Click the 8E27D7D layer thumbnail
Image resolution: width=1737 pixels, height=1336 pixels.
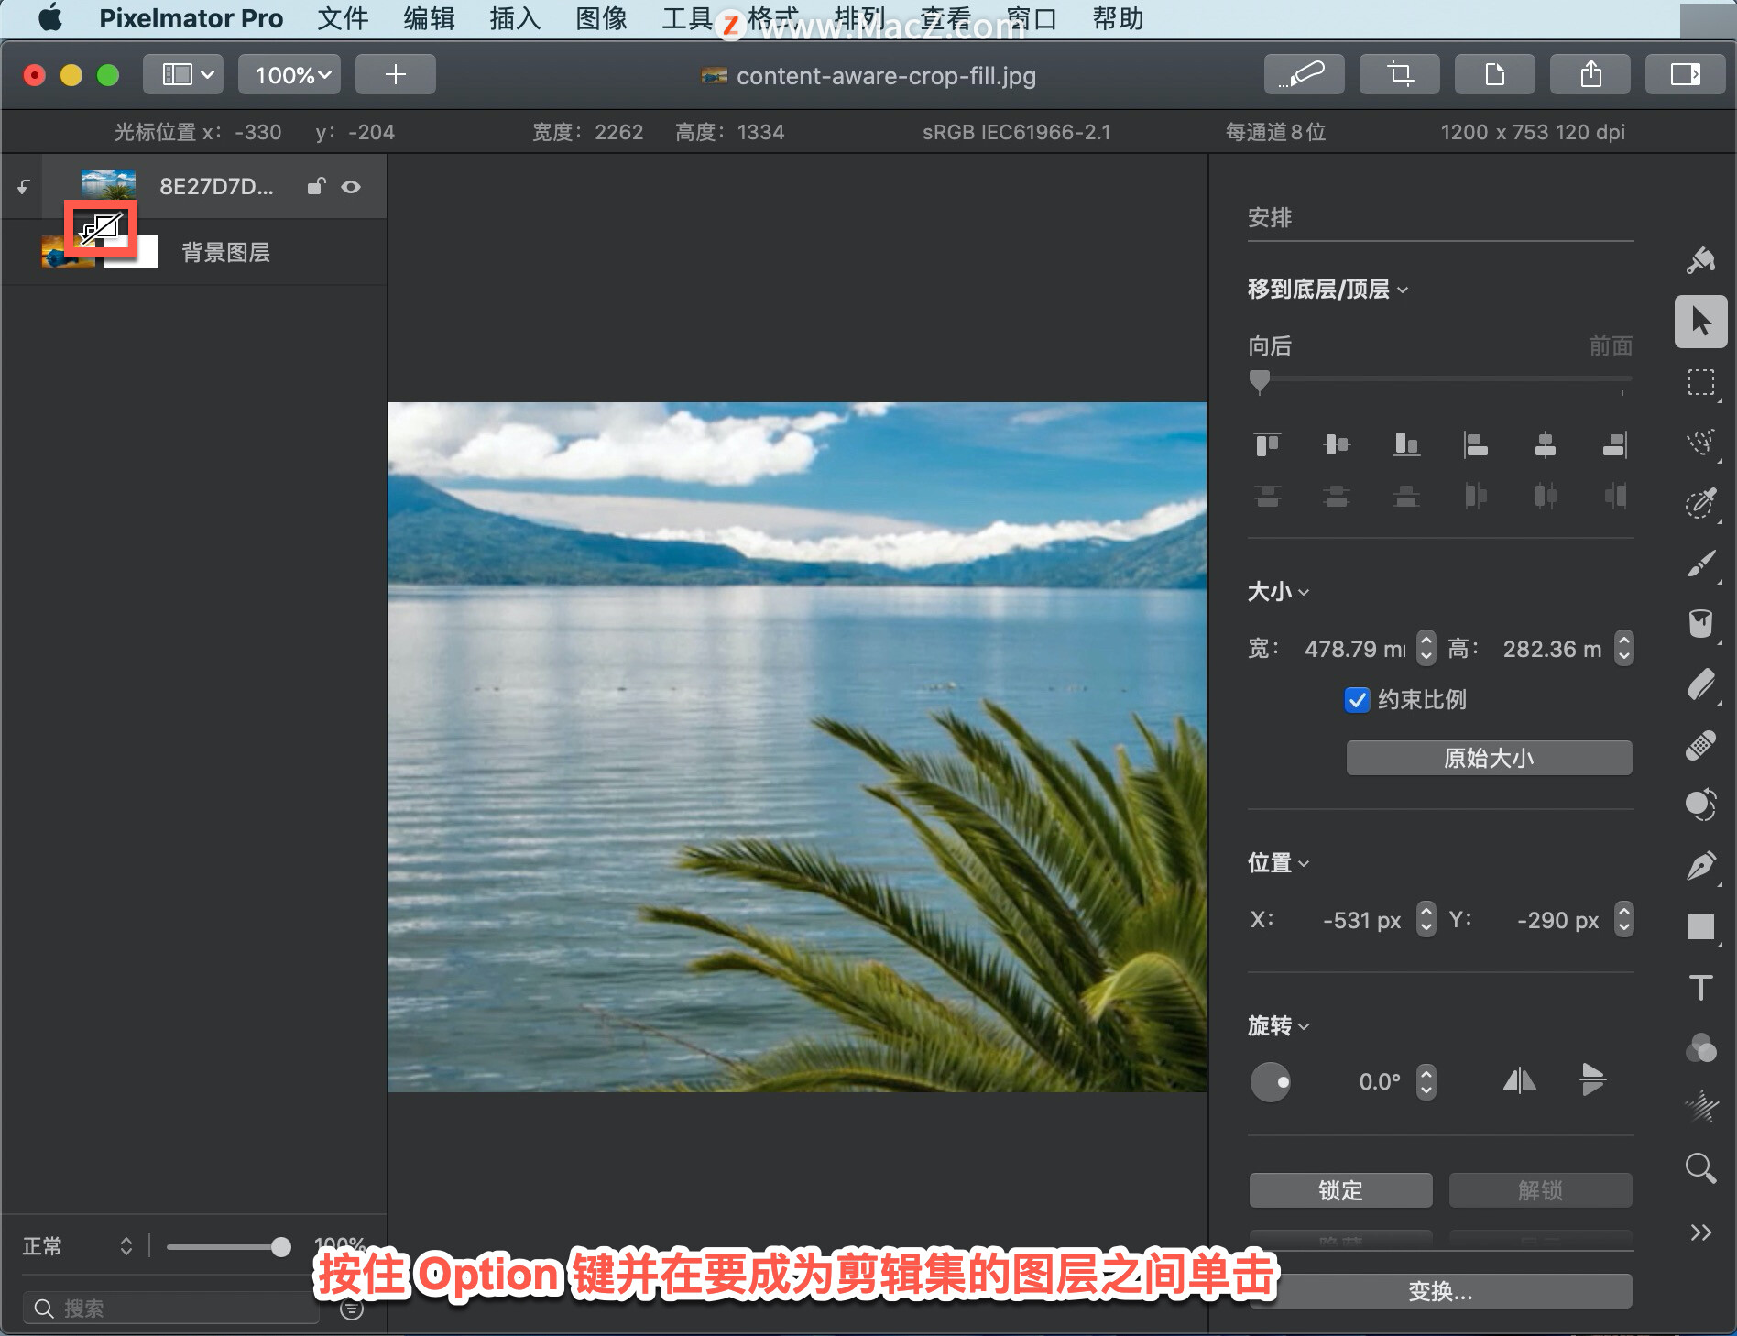(x=108, y=186)
